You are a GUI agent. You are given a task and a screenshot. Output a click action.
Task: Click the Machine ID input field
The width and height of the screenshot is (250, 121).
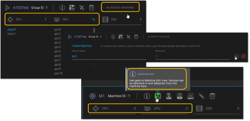192,56
